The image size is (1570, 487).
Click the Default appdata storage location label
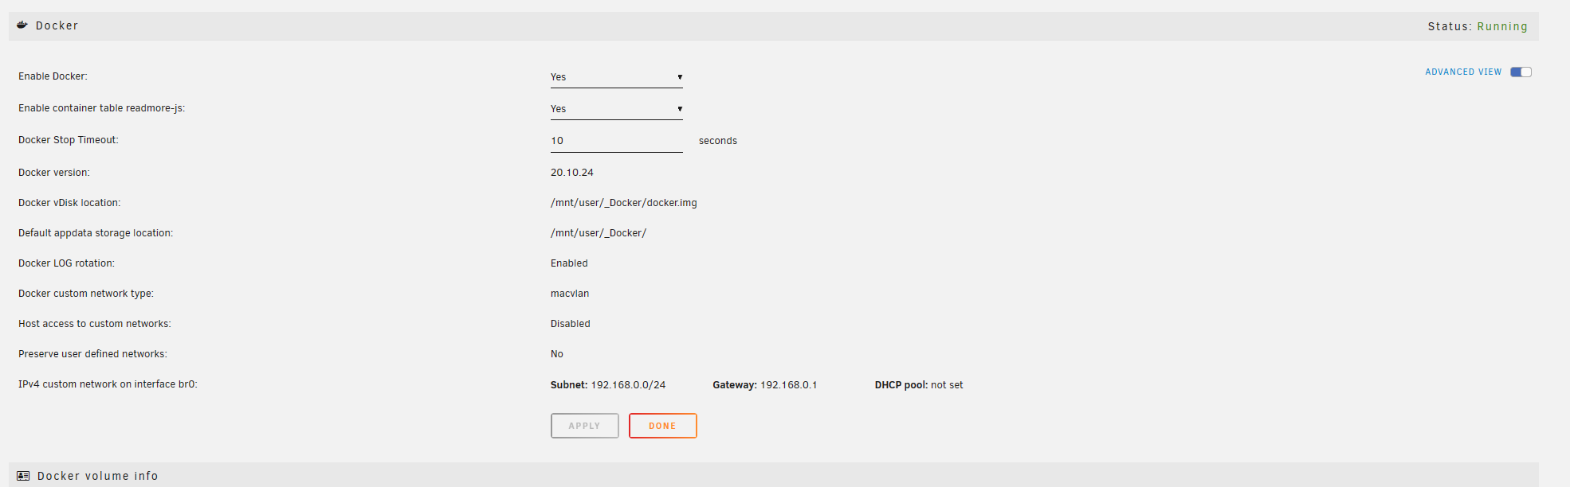pyautogui.click(x=96, y=233)
